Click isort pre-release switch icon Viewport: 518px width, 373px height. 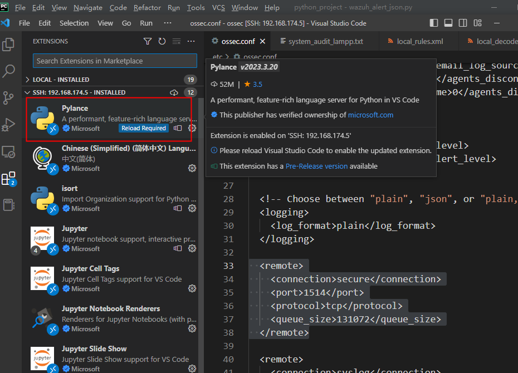[178, 208]
